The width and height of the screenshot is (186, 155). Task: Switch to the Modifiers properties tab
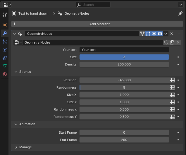[x=5, y=33]
